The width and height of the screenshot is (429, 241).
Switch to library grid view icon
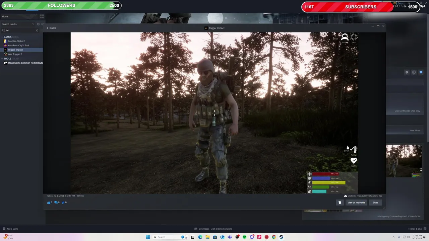pos(42,16)
